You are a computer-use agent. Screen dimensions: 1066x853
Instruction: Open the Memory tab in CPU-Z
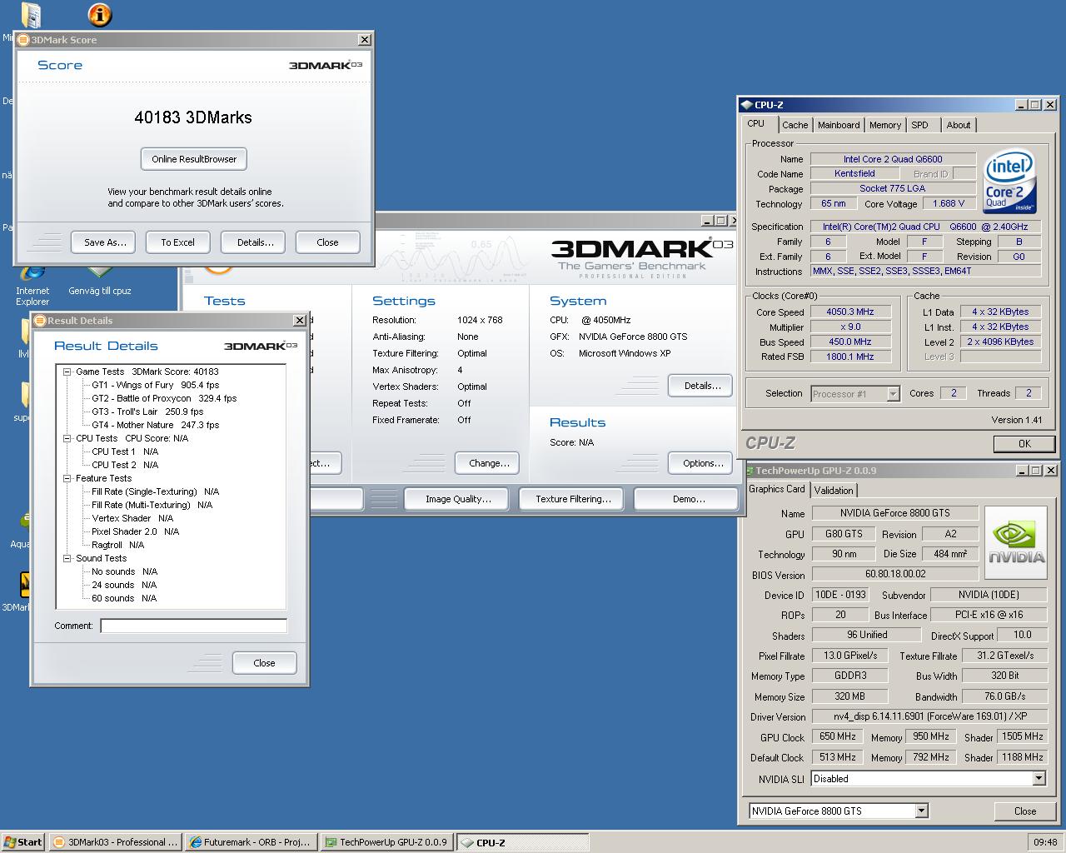[885, 125]
